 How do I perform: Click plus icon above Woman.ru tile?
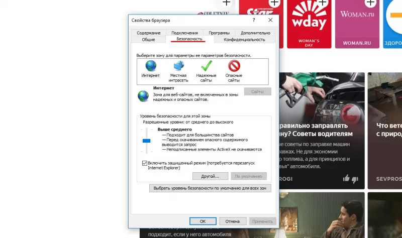coord(370,3)
